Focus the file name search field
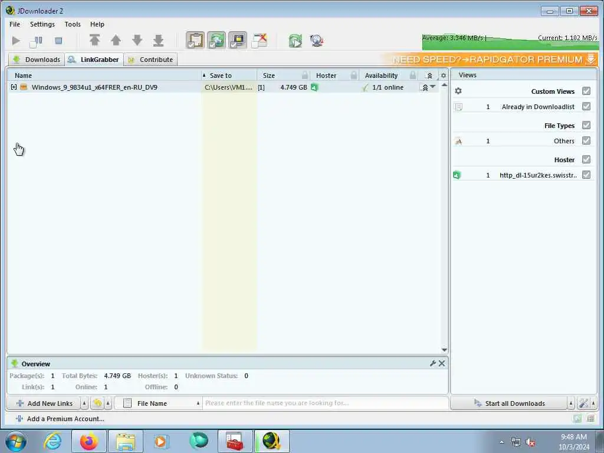Viewport: 604px width, 453px height. pyautogui.click(x=326, y=403)
